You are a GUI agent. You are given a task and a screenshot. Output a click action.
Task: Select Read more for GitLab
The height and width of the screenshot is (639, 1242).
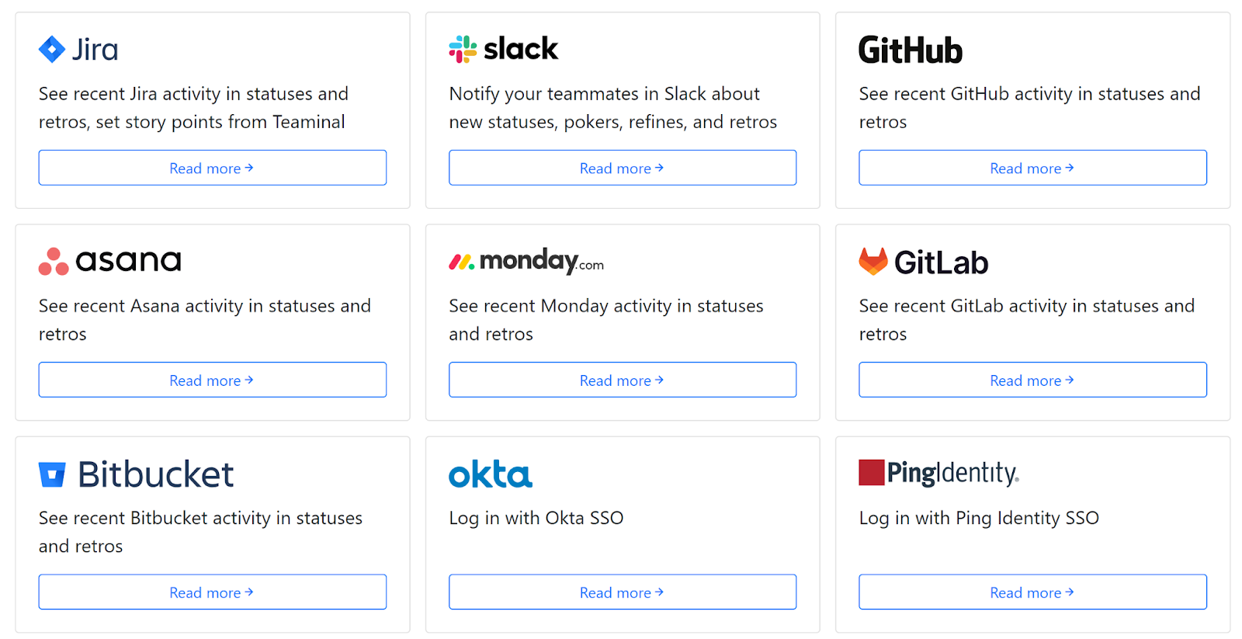coord(1032,380)
